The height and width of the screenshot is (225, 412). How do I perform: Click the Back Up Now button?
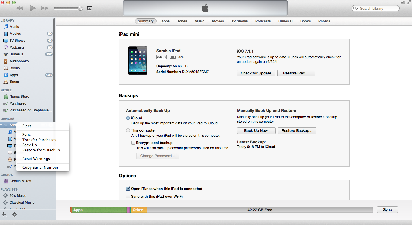click(256, 131)
